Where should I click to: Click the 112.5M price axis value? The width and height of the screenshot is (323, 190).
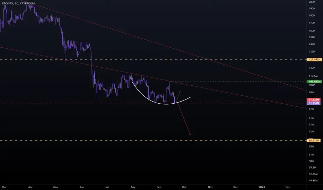(313, 76)
